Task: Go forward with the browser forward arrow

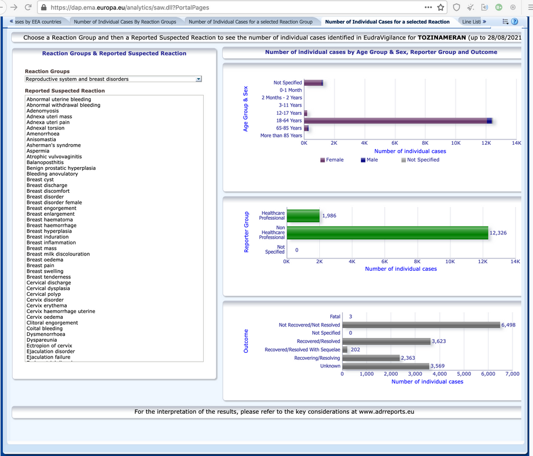Action: (13, 7)
